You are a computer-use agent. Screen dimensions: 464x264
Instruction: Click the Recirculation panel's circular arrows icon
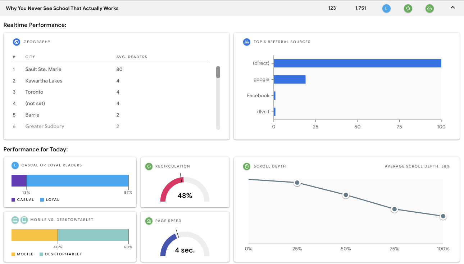point(149,166)
